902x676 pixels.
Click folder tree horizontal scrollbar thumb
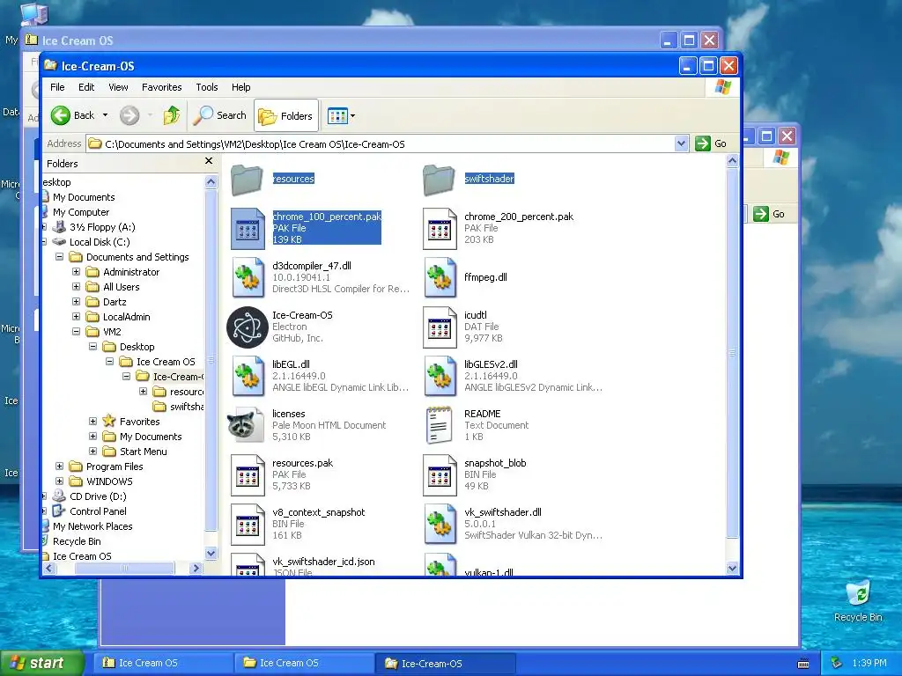pyautogui.click(x=124, y=568)
